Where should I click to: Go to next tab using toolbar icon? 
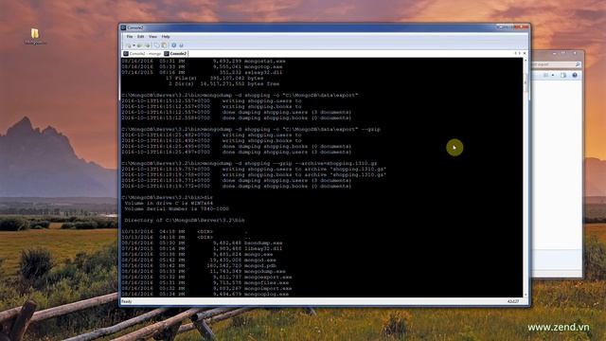(148, 45)
